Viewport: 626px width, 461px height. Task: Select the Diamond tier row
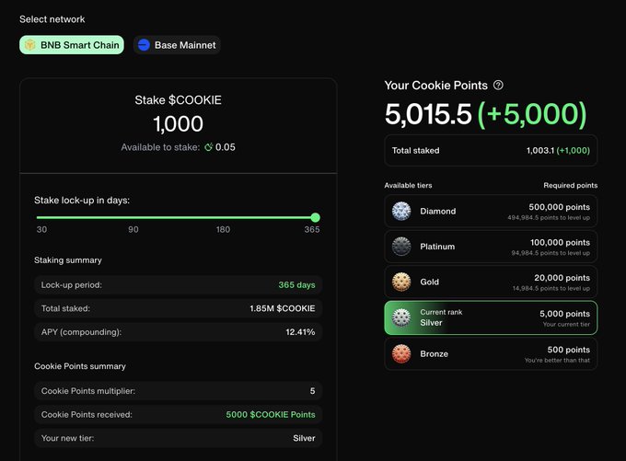pyautogui.click(x=490, y=211)
